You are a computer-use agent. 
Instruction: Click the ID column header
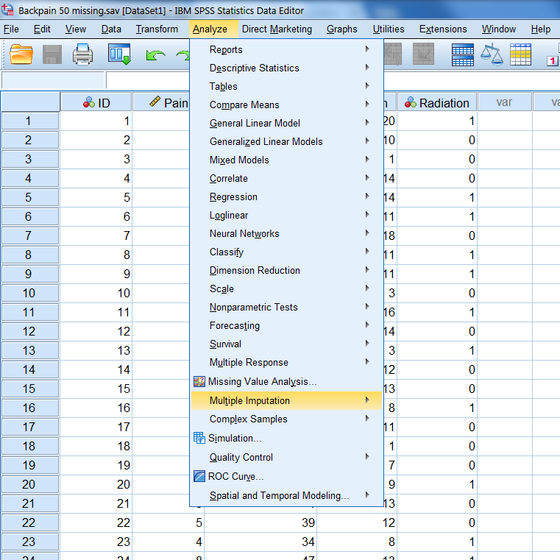click(x=96, y=103)
